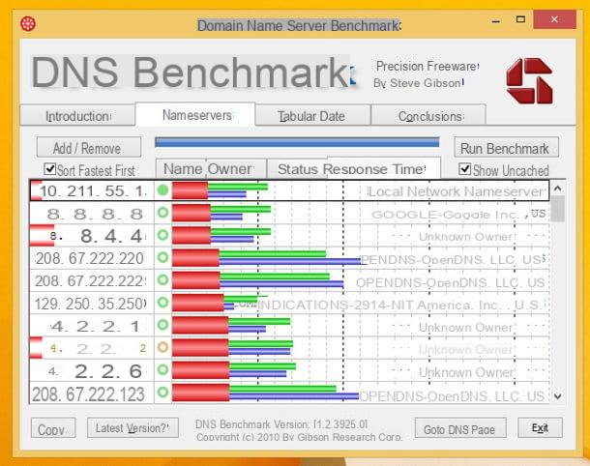Click By Steve Gibson text
This screenshot has height=466, width=590.
418,83
